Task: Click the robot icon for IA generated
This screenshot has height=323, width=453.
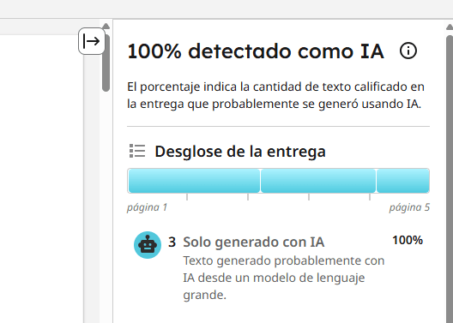Action: pyautogui.click(x=148, y=245)
